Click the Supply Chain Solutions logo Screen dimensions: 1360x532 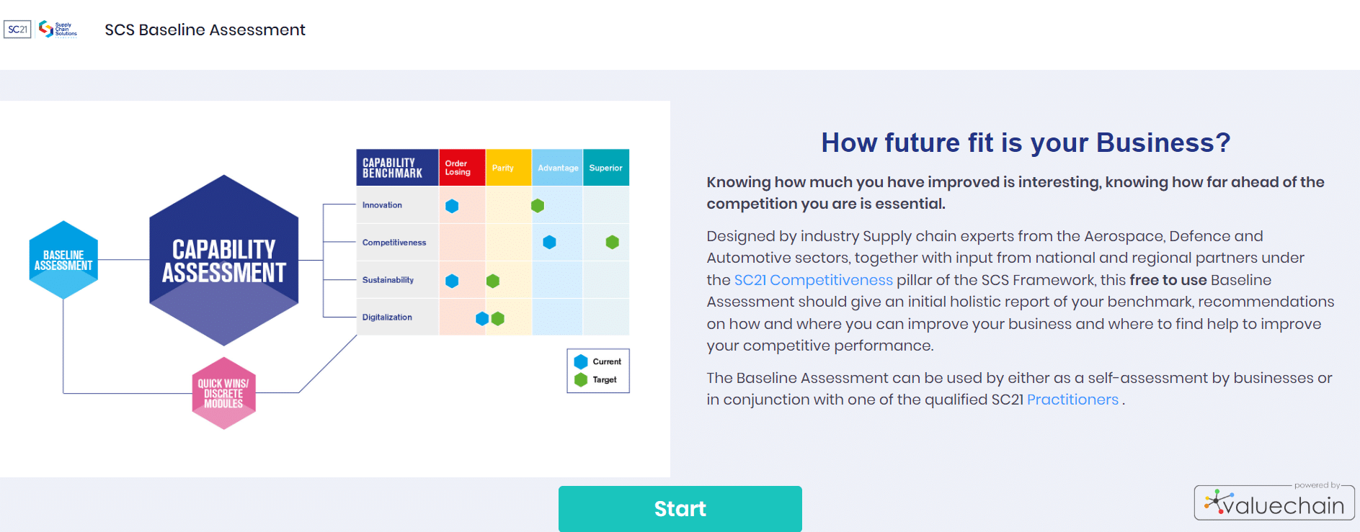[58, 30]
